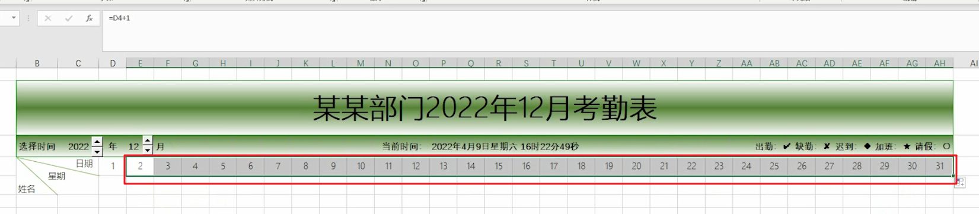
Task: Click the 选择时间 label cell
Action: click(x=37, y=146)
